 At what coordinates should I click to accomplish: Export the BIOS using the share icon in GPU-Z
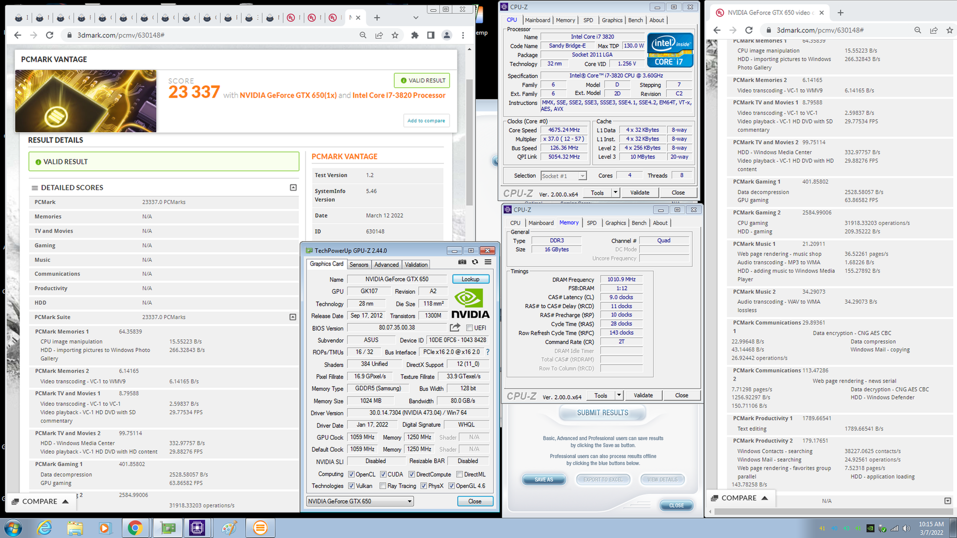coord(455,327)
